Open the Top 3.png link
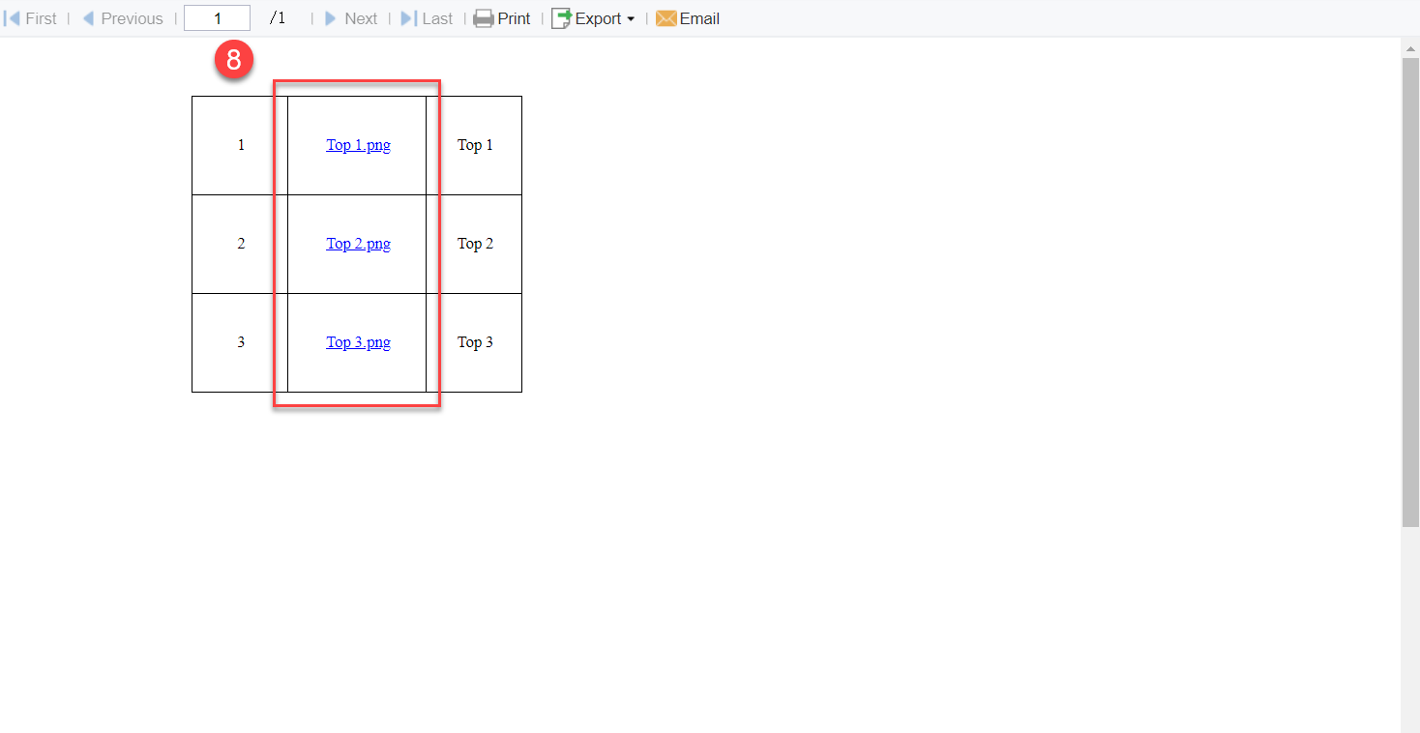This screenshot has width=1420, height=733. point(358,342)
